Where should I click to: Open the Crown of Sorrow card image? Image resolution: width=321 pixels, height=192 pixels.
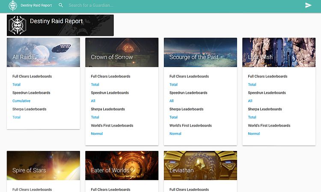(x=122, y=52)
